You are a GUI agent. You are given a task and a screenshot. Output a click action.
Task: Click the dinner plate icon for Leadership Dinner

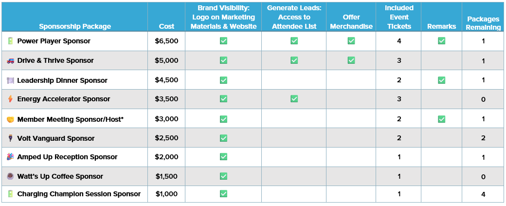pyautogui.click(x=11, y=80)
